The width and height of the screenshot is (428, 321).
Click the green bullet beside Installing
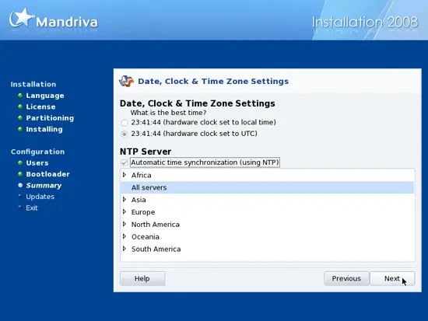20,129
